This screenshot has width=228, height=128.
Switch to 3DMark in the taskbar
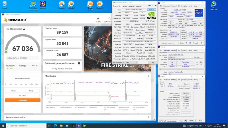[73, 125]
